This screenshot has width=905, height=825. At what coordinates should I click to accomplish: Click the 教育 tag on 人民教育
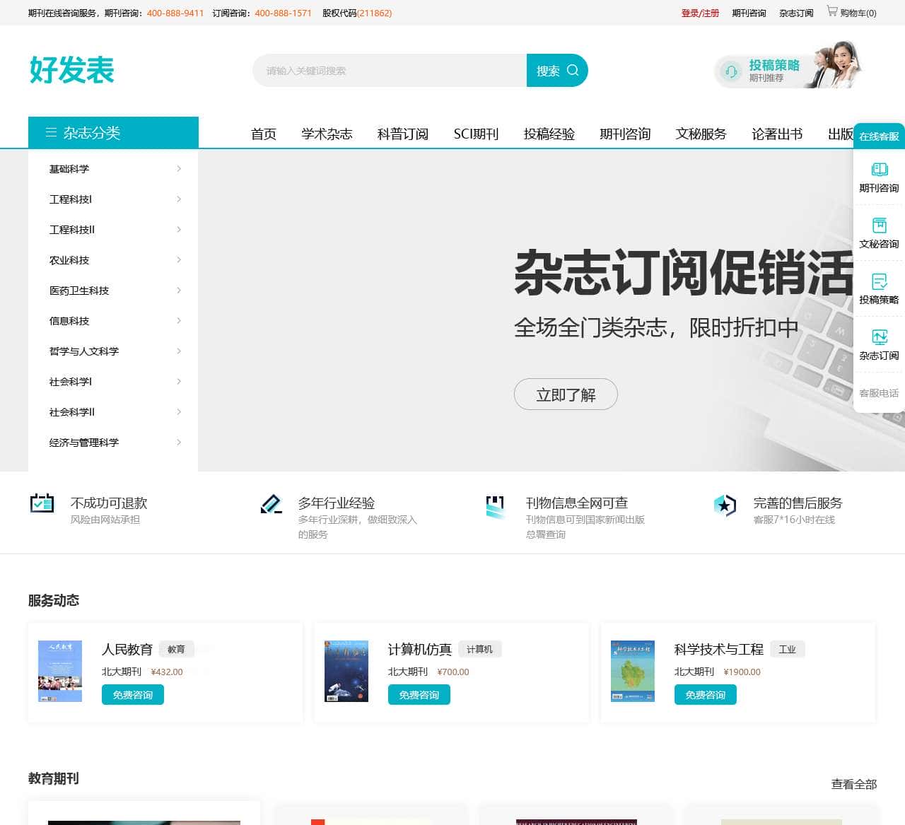coord(176,649)
